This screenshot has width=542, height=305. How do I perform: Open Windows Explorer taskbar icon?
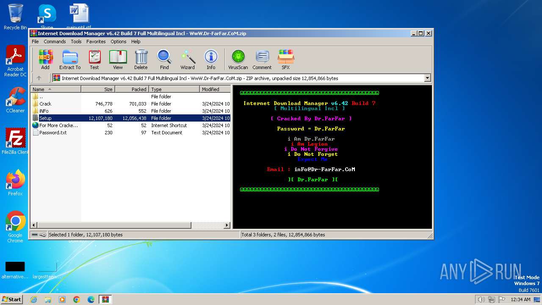click(x=48, y=299)
